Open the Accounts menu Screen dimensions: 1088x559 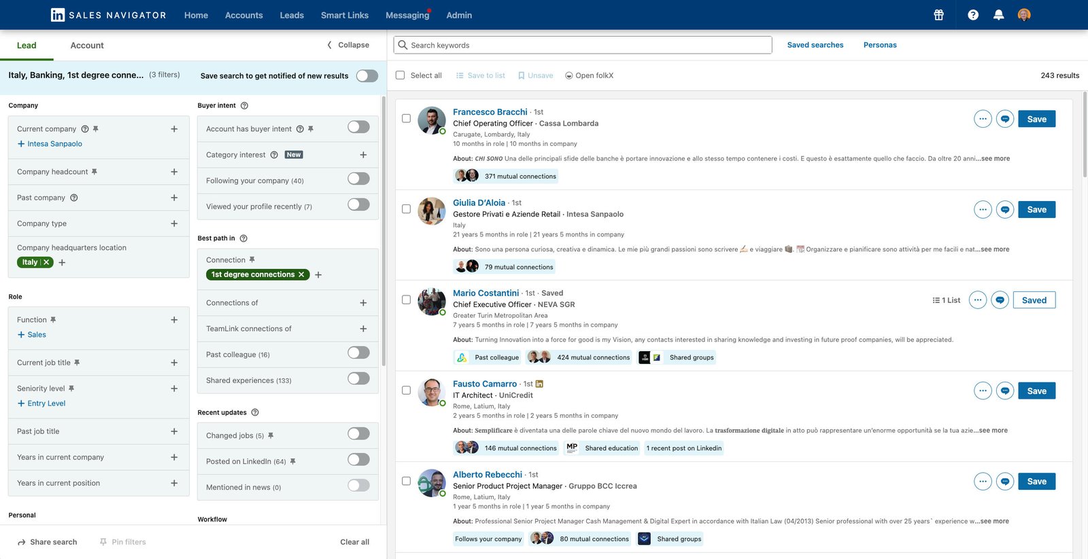(244, 15)
